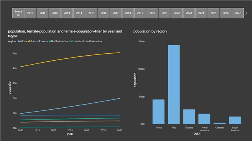The height and width of the screenshot is (141, 252).
Task: Select year 2010 in the slicer
Action: point(30,13)
